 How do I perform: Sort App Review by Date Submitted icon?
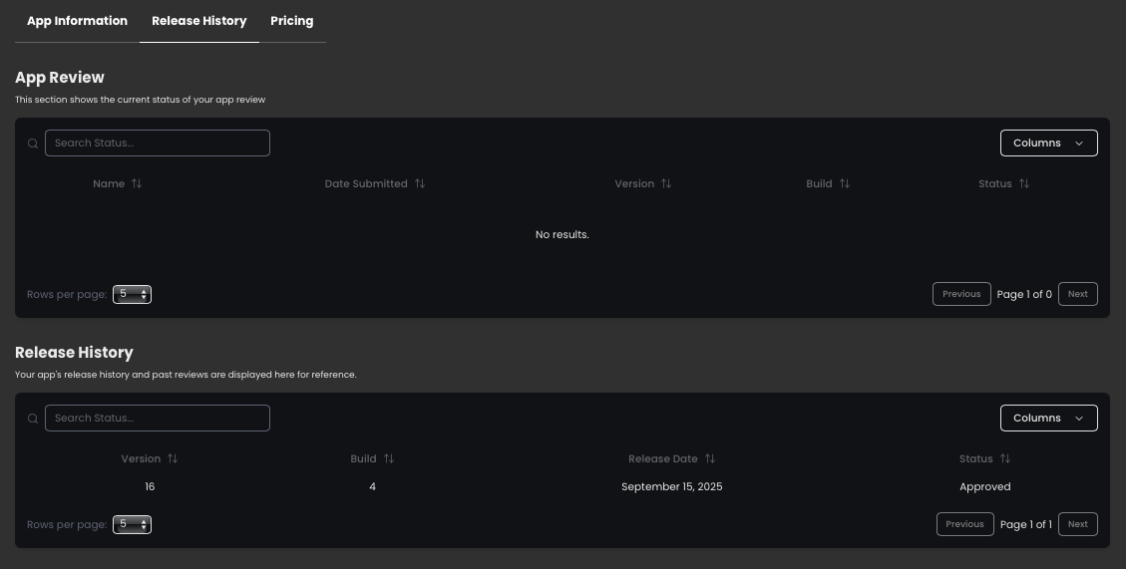420,184
